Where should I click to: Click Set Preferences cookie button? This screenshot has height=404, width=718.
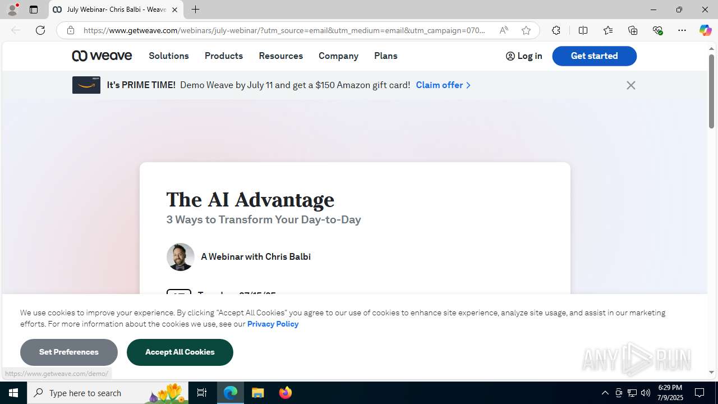tap(69, 352)
